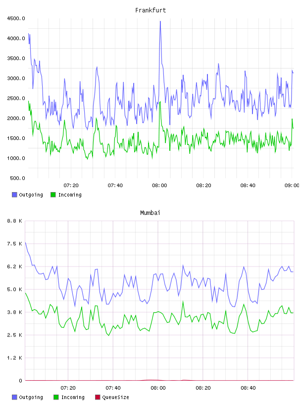
Task: Click the 2000.0 y-axis label in Frankfurt chart
Action: coord(16,118)
